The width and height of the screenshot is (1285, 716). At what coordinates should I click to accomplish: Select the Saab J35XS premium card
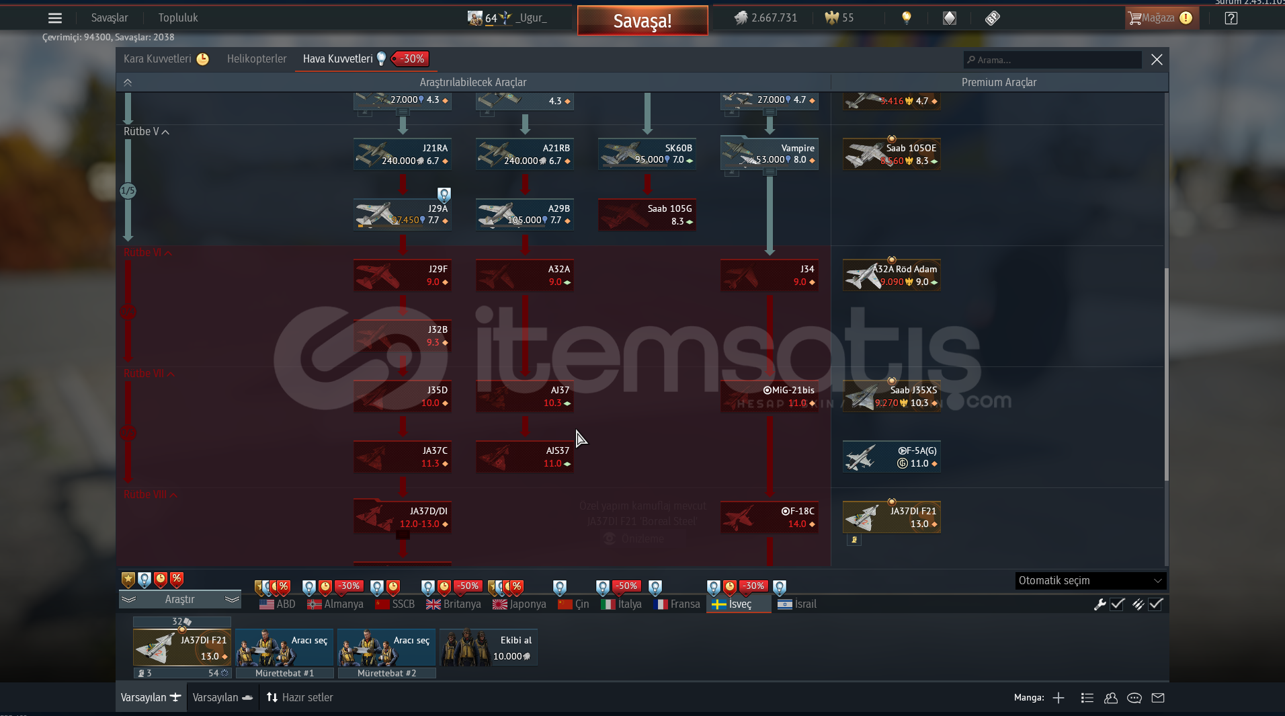click(892, 396)
